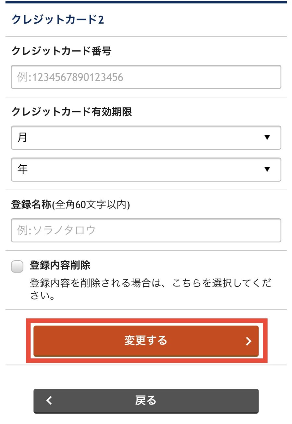Go back using the 戻る button
292x424 pixels.
pos(146,401)
